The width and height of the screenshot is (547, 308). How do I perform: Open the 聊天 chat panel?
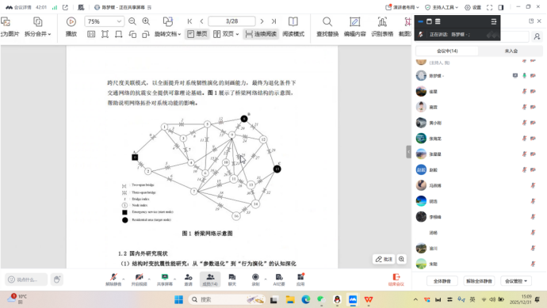coord(232,279)
